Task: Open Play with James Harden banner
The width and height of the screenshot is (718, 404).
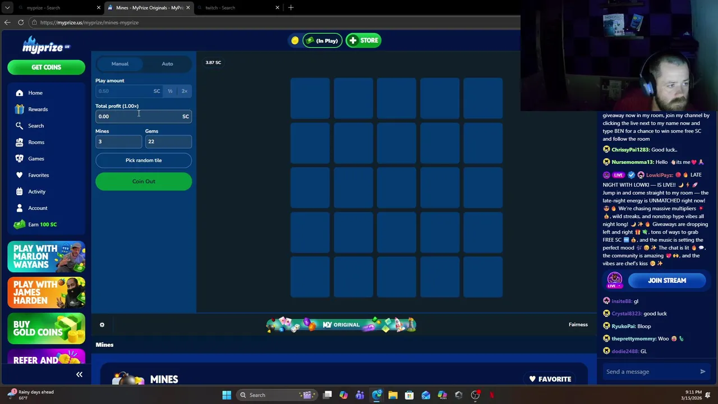Action: 46,292
